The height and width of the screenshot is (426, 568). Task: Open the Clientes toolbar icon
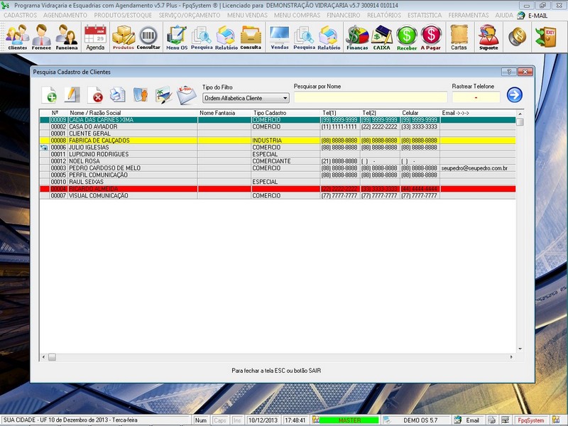coord(18,36)
